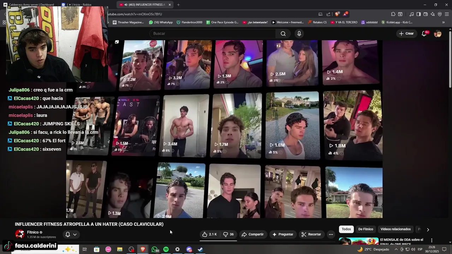Activate voice search microphone icon
The image size is (452, 254).
(x=299, y=34)
